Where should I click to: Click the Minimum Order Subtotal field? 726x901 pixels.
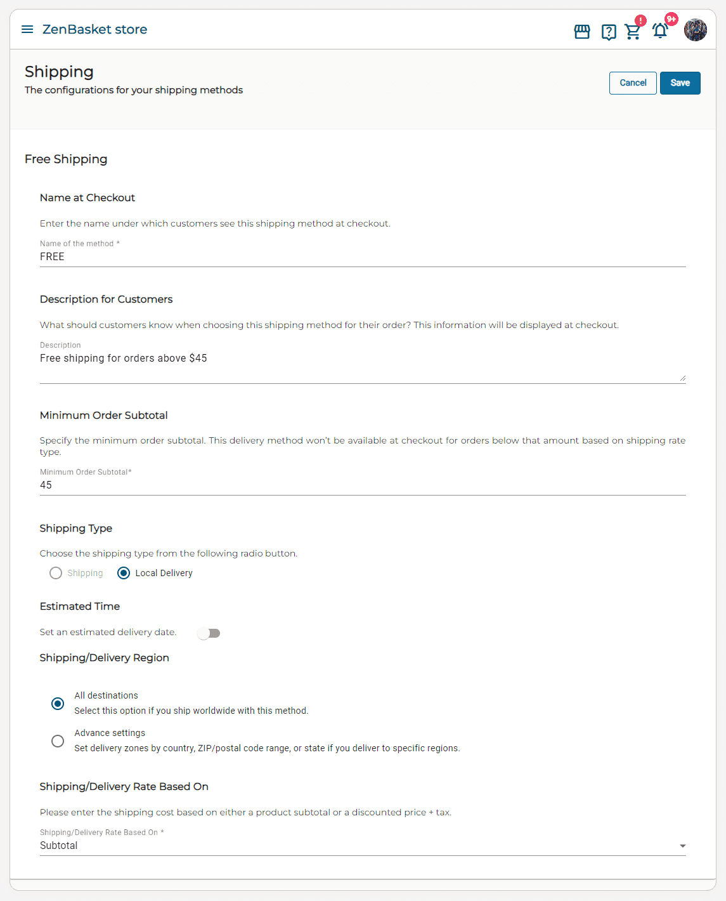362,485
